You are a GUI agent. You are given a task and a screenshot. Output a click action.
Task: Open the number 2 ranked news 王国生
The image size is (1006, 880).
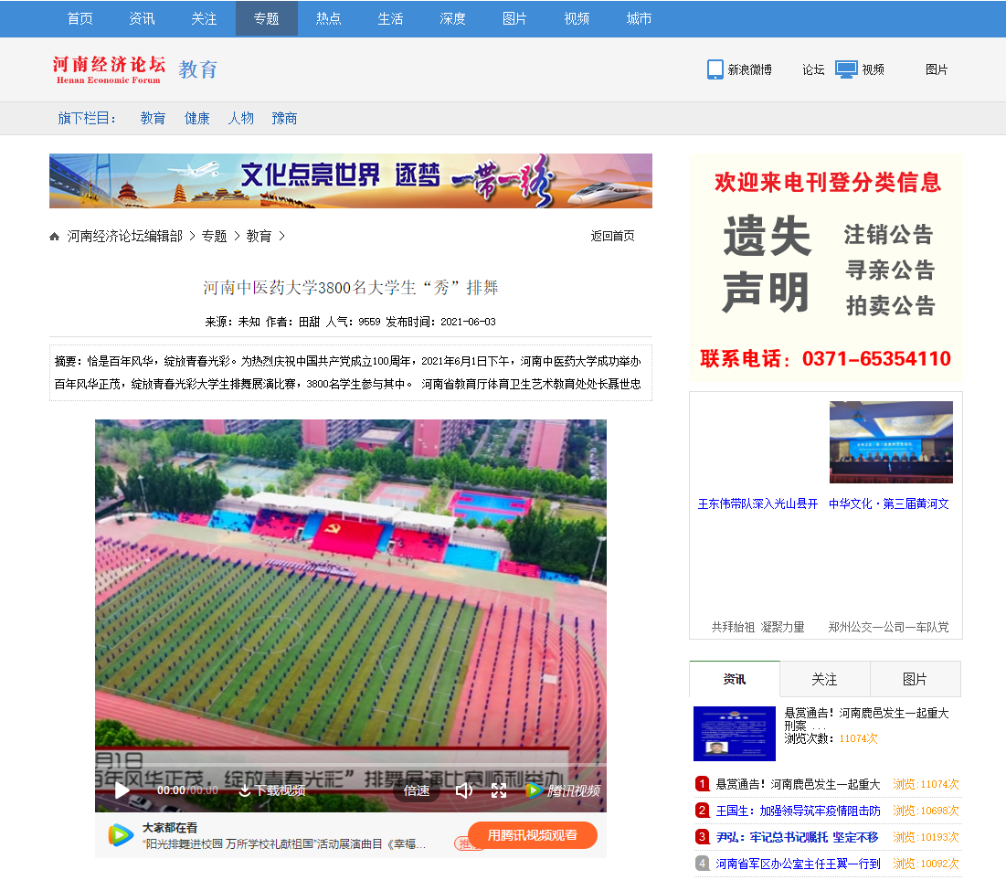(x=798, y=811)
